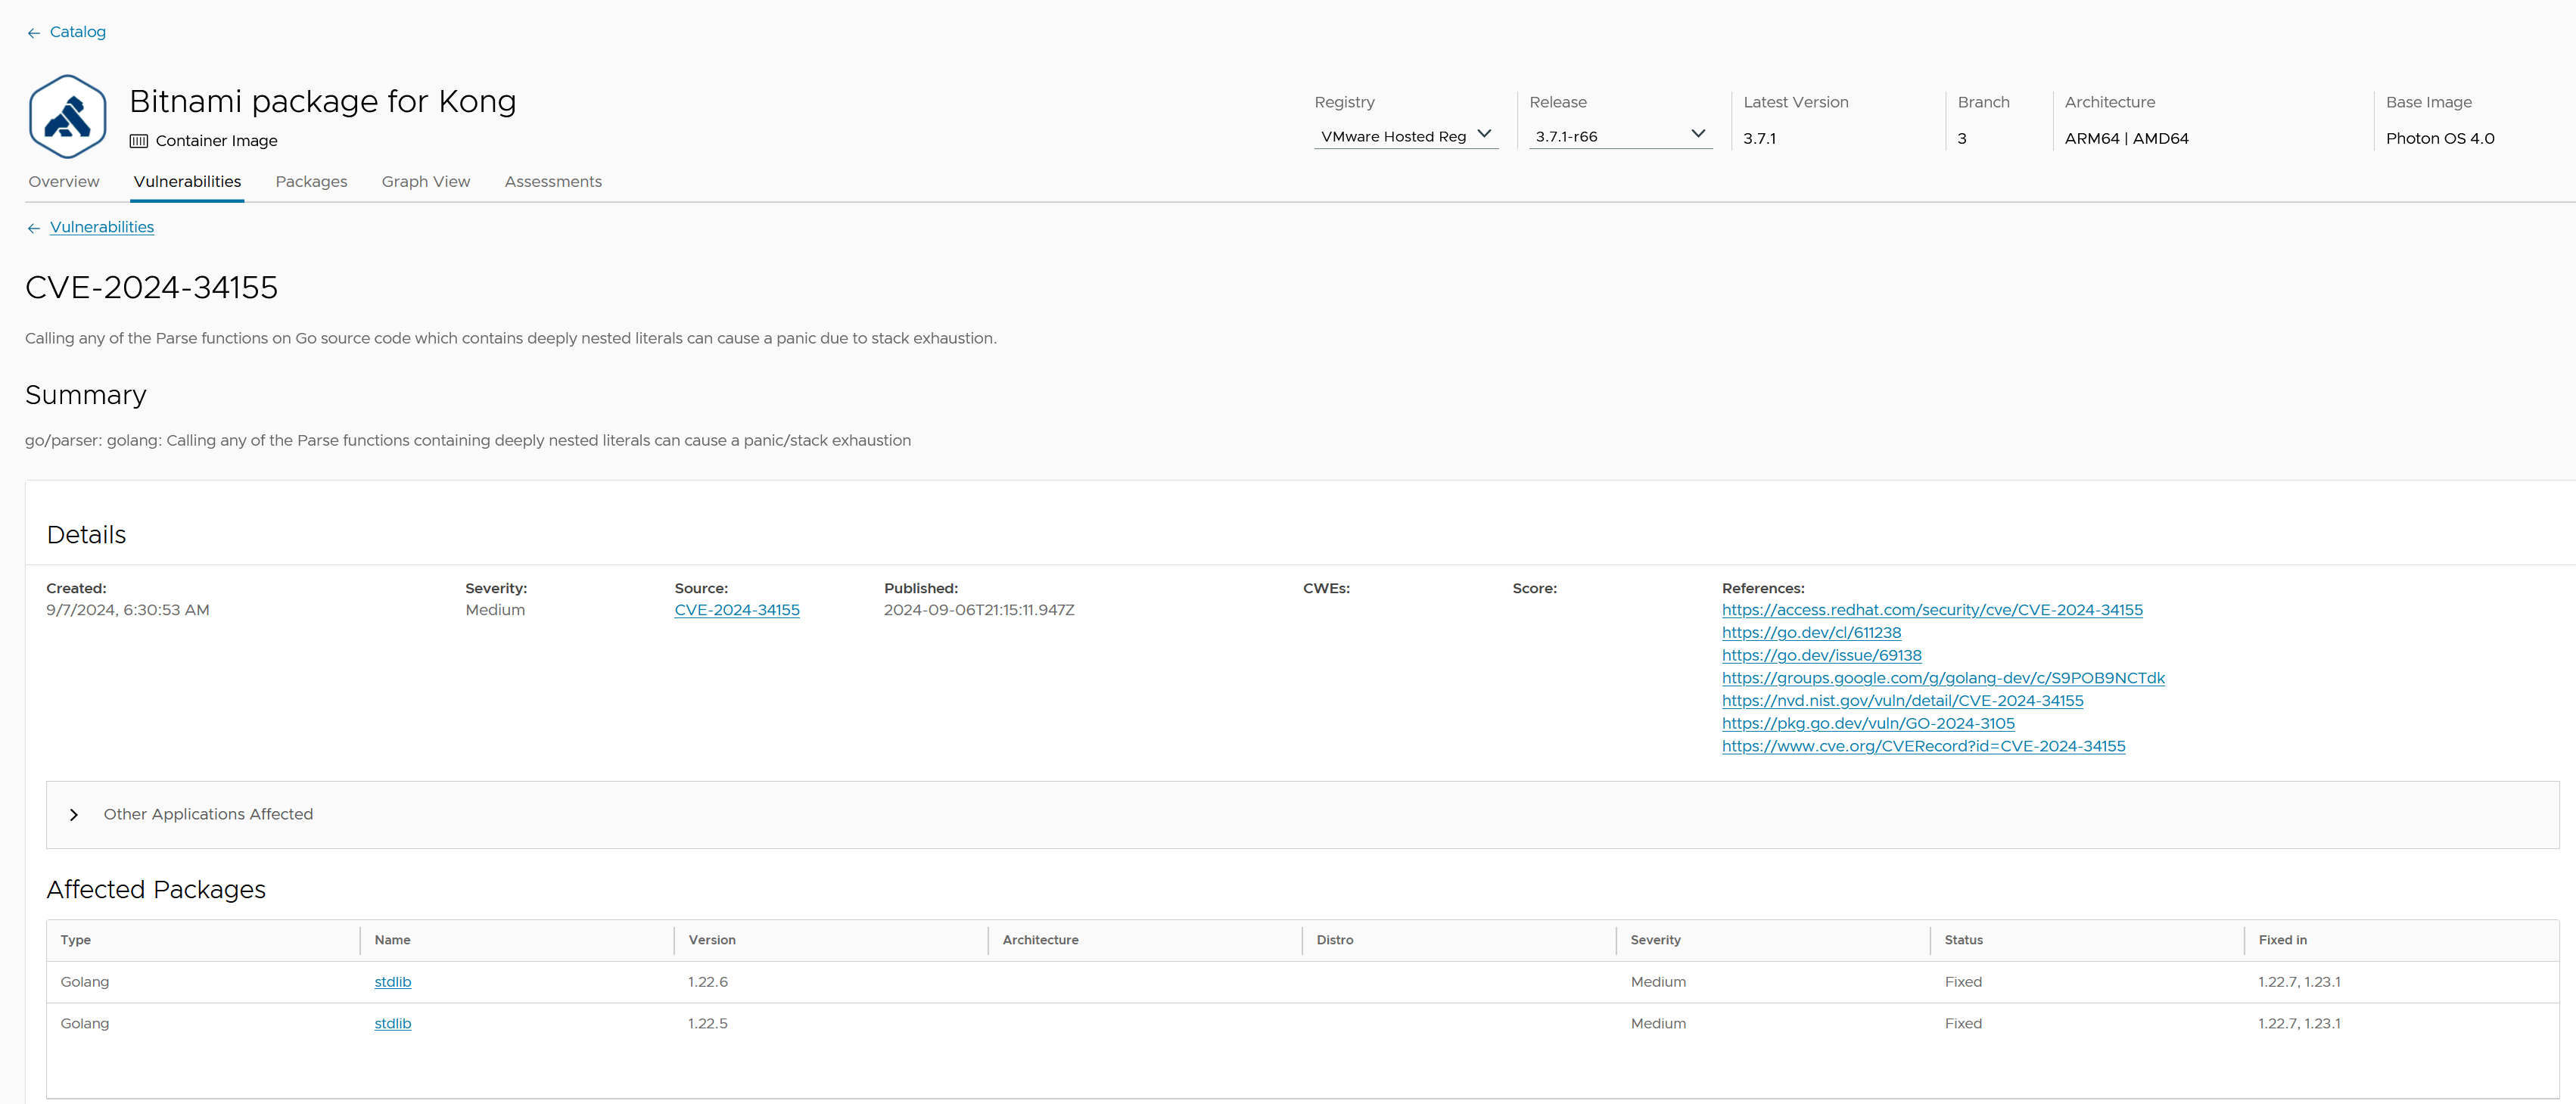Click the created date 9/7/2024, 6:30:53 AM
Image resolution: width=2576 pixels, height=1104 pixels.
(x=128, y=610)
